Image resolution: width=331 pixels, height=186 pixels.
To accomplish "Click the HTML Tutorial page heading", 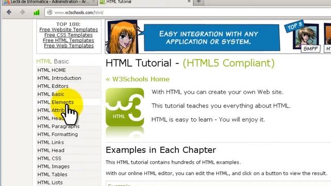I will click(x=190, y=63).
